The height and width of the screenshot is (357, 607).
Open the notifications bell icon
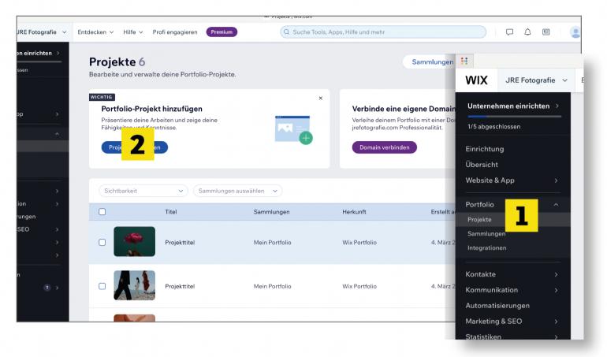pyautogui.click(x=527, y=32)
